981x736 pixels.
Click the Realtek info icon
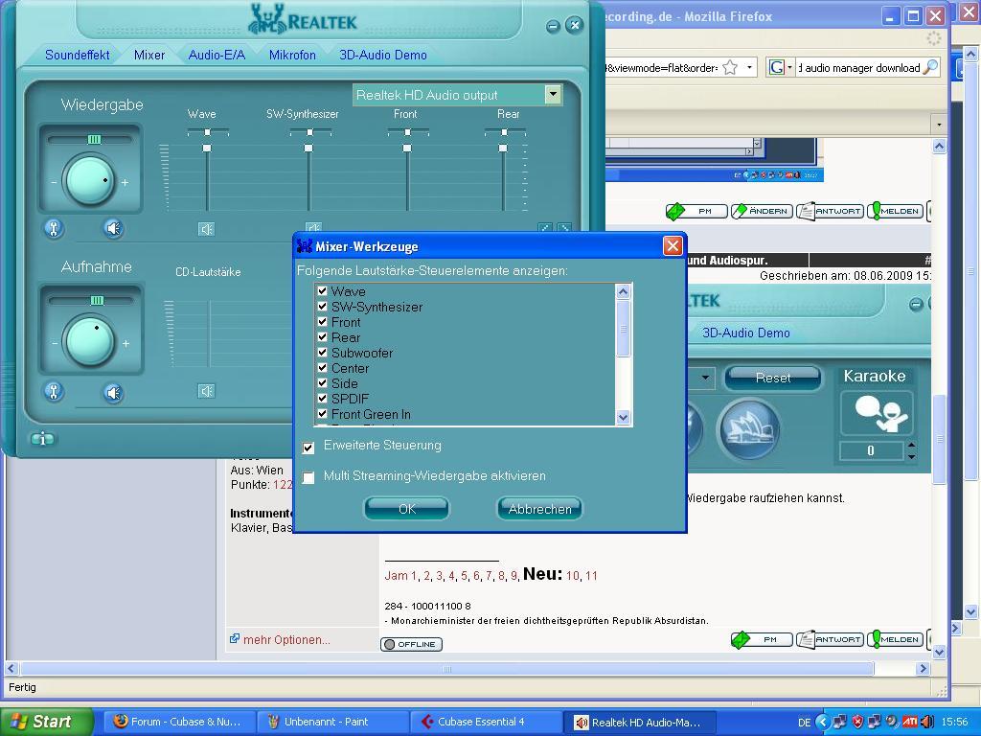42,439
